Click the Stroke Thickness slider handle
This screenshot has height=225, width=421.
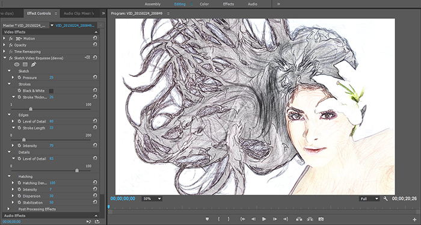[31, 109]
